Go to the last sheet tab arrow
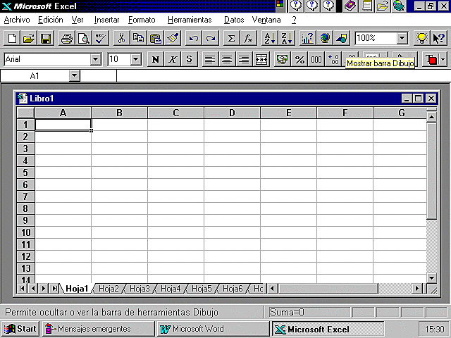The image size is (451, 338). 54,288
